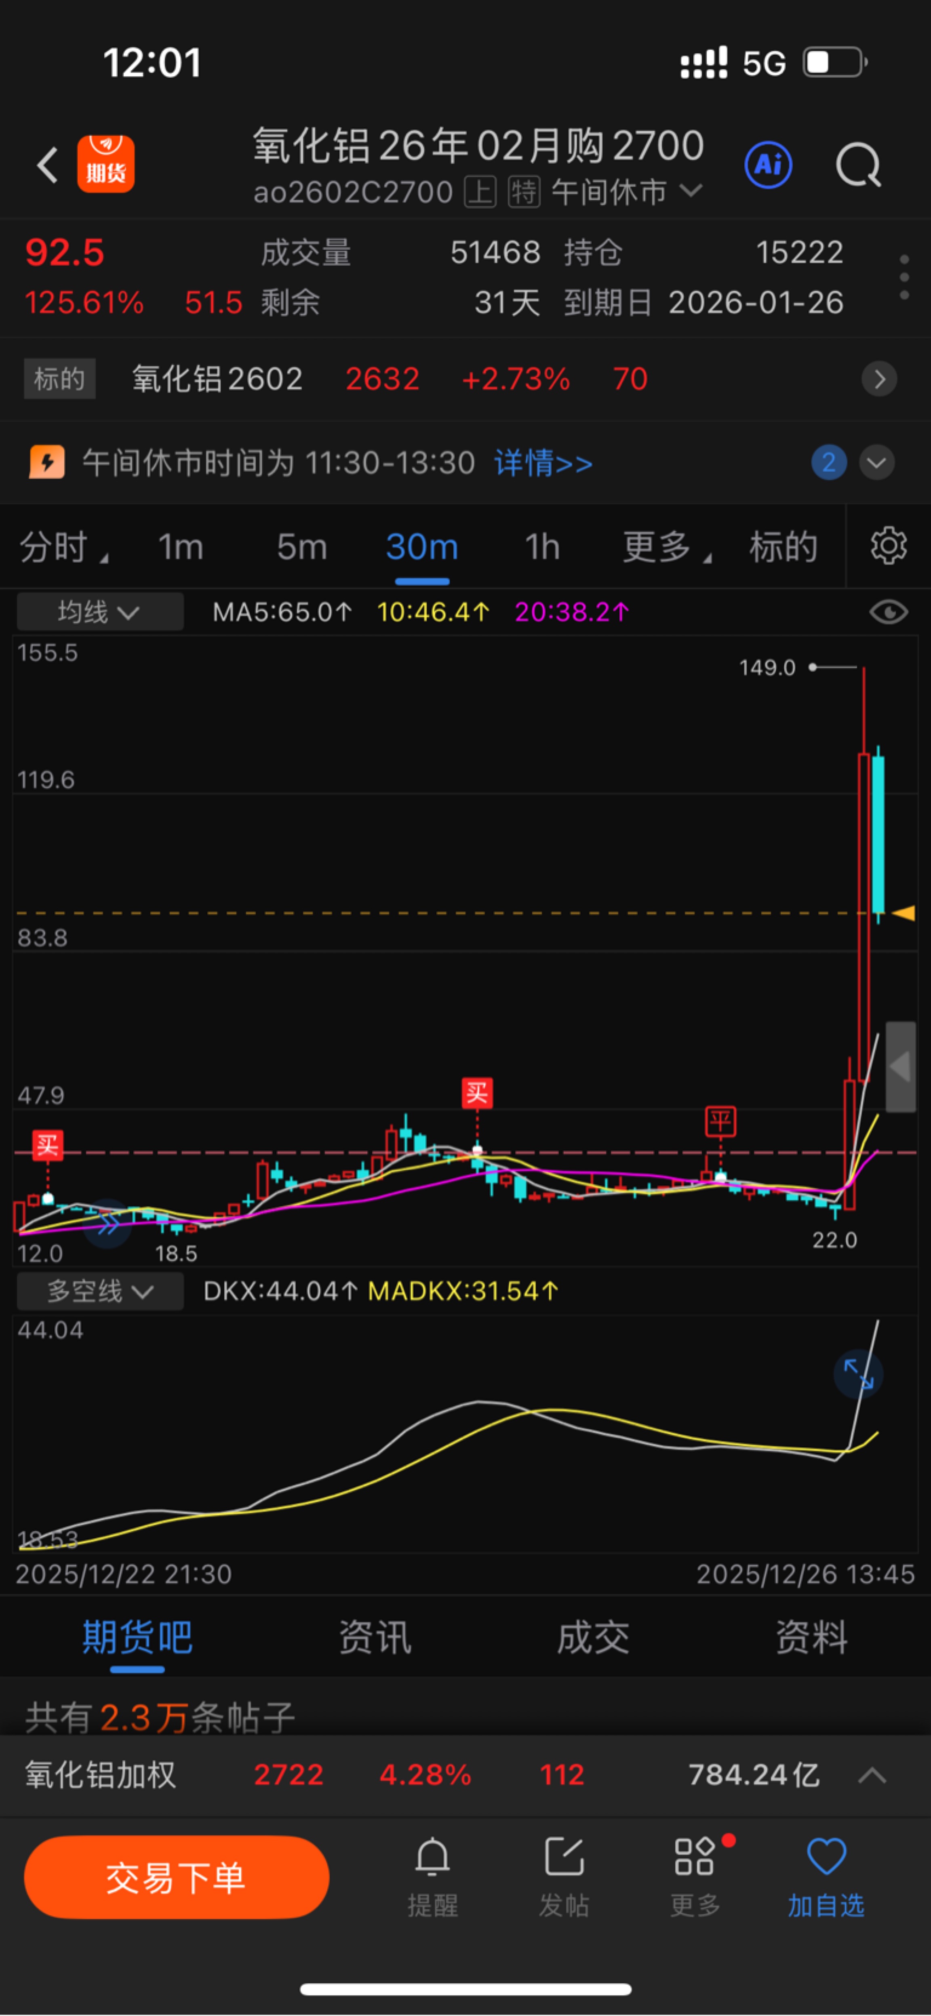Tap the search magnifier icon
Screen dimensions: 931x2016
click(858, 165)
